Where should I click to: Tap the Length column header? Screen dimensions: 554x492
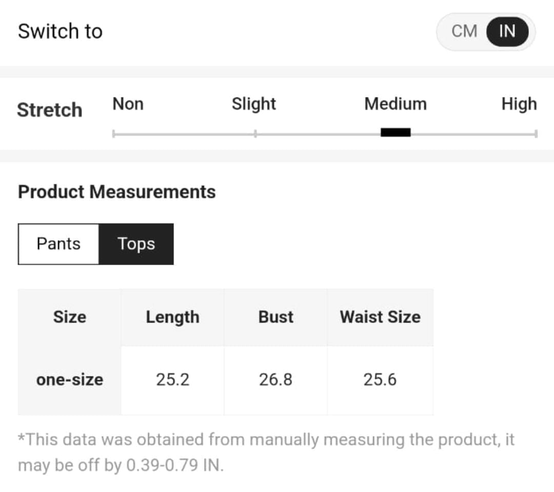(172, 317)
